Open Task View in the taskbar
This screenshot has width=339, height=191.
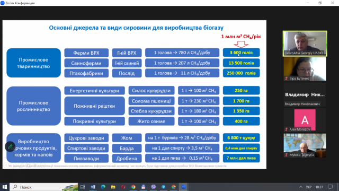(83, 187)
